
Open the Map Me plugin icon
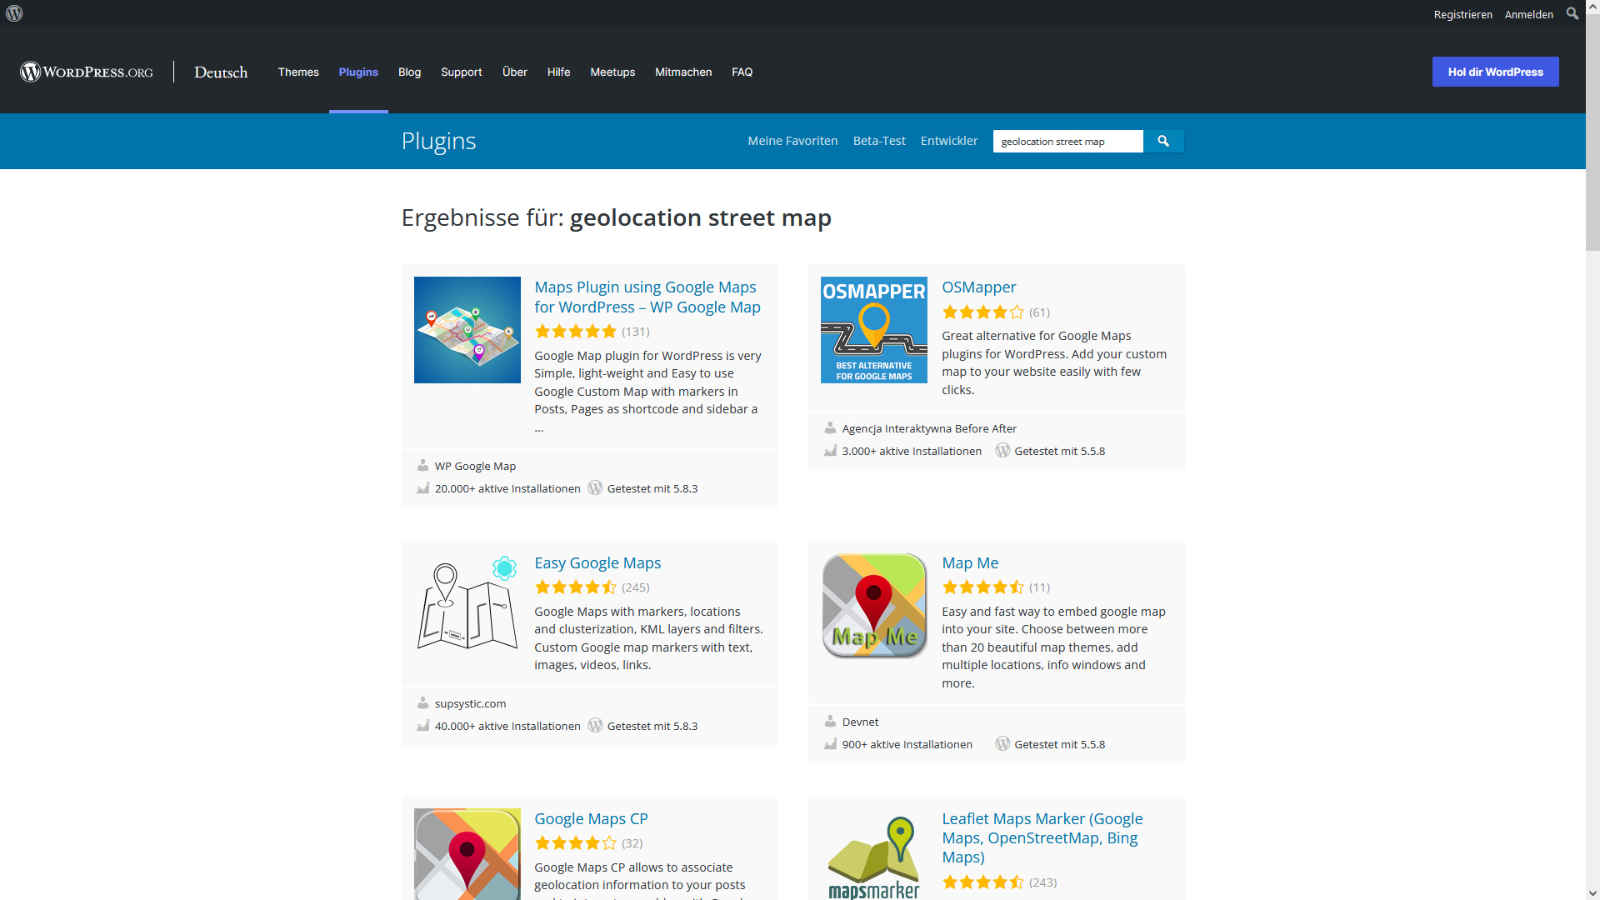click(x=874, y=606)
